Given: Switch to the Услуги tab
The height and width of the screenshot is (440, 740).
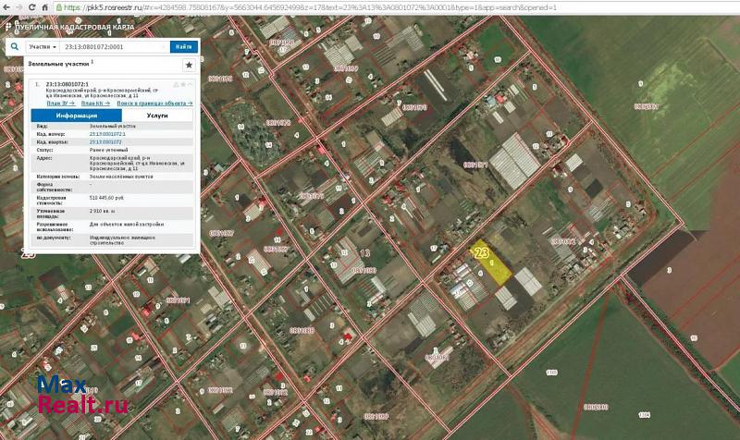Looking at the screenshot, I should click(x=157, y=116).
